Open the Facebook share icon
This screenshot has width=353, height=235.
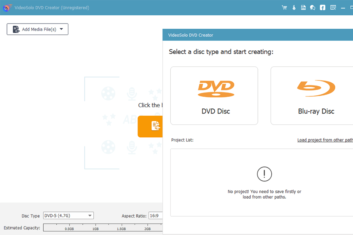[322, 7]
